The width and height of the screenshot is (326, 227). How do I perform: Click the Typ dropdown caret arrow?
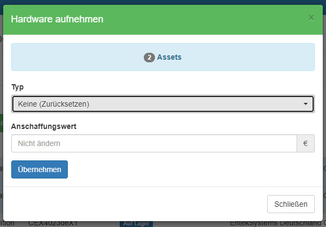point(306,104)
